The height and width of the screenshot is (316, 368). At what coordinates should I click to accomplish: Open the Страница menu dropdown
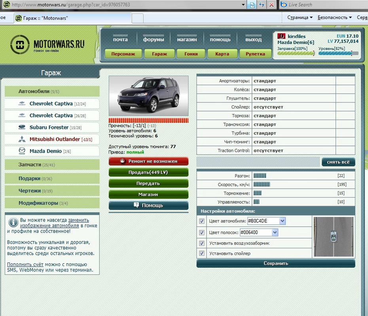click(300, 17)
